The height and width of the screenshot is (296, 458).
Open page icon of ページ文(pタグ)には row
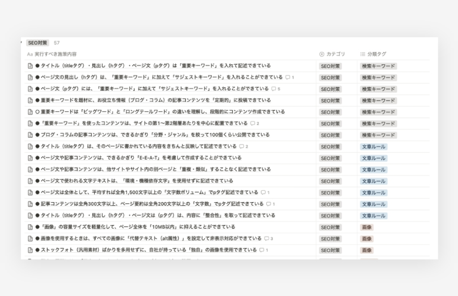click(30, 89)
